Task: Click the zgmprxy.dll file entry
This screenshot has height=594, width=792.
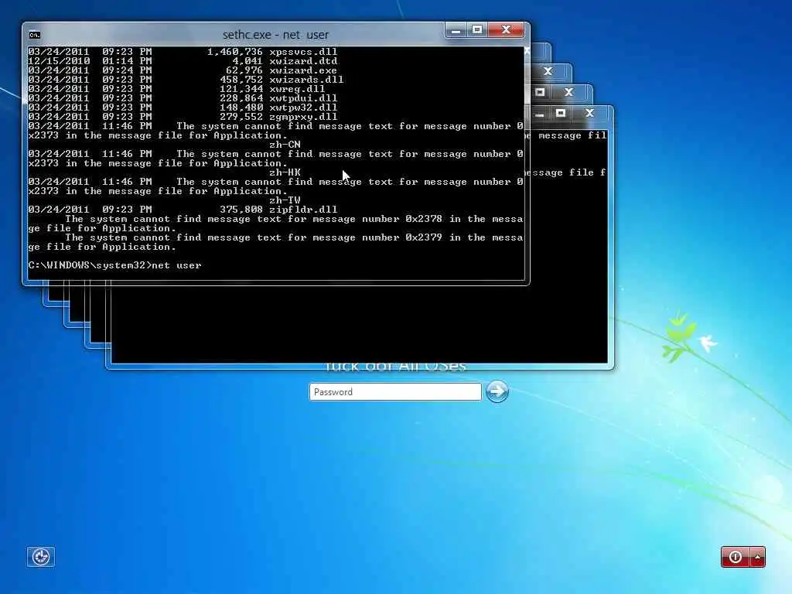Action: tap(303, 117)
